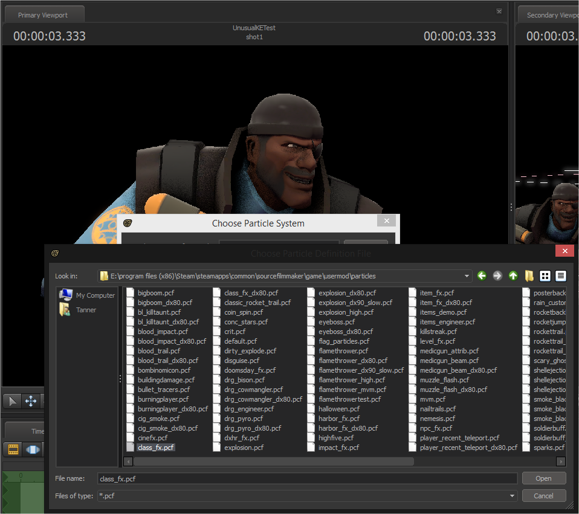Viewport: 579px width, 514px height.
Task: Go back using the green left arrow
Action: tap(482, 276)
